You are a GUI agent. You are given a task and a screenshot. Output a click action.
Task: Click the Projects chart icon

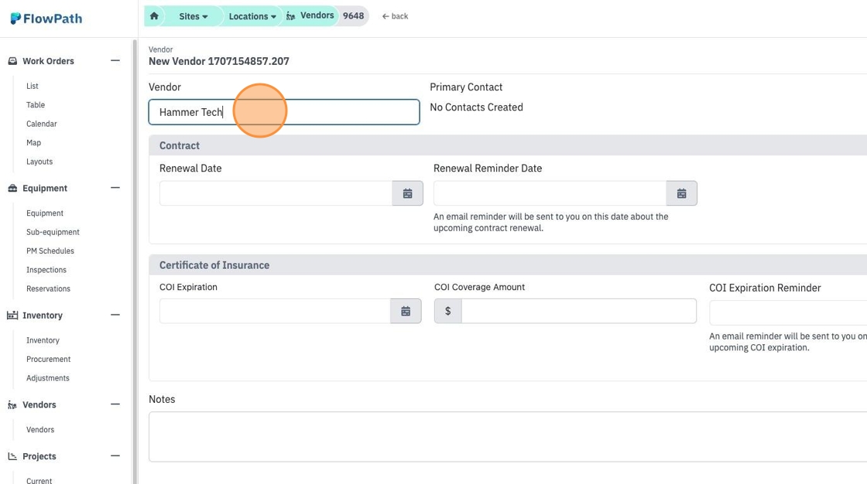12,456
